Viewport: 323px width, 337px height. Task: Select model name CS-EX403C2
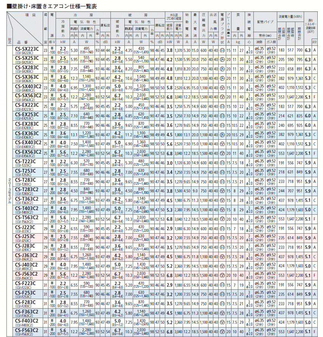point(28,142)
